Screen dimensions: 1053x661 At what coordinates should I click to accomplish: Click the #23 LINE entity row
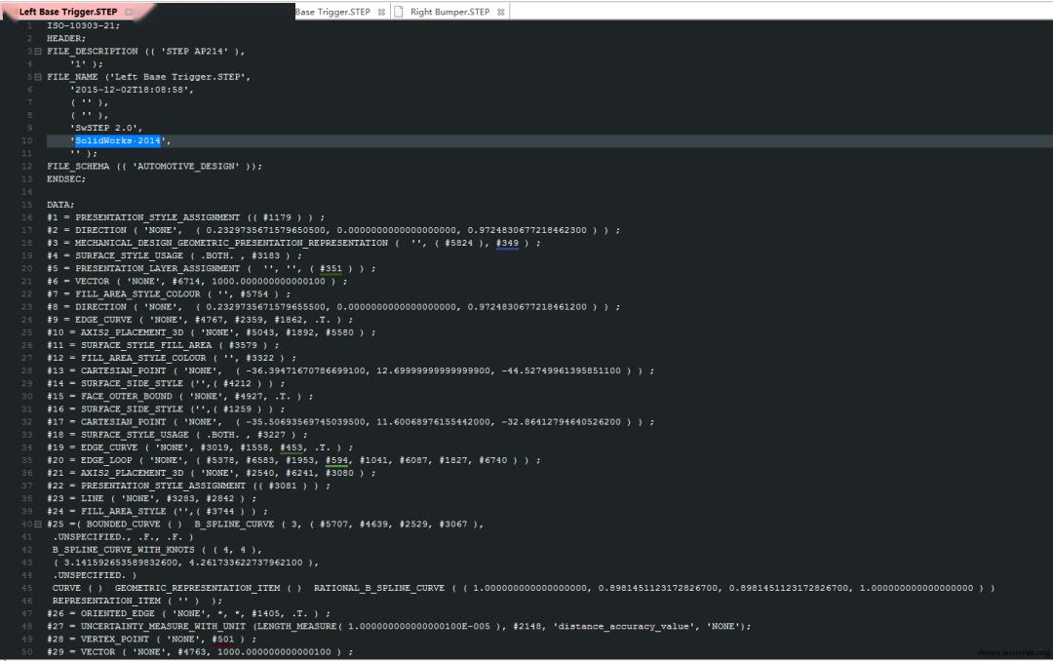coord(152,498)
